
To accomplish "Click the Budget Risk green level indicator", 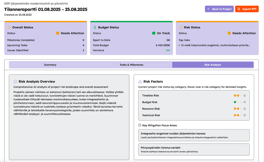I will coord(235,102).
